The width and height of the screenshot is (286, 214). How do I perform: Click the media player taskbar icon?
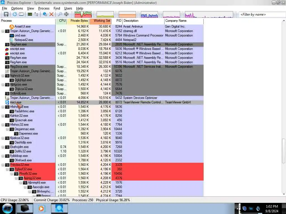[41, 208]
